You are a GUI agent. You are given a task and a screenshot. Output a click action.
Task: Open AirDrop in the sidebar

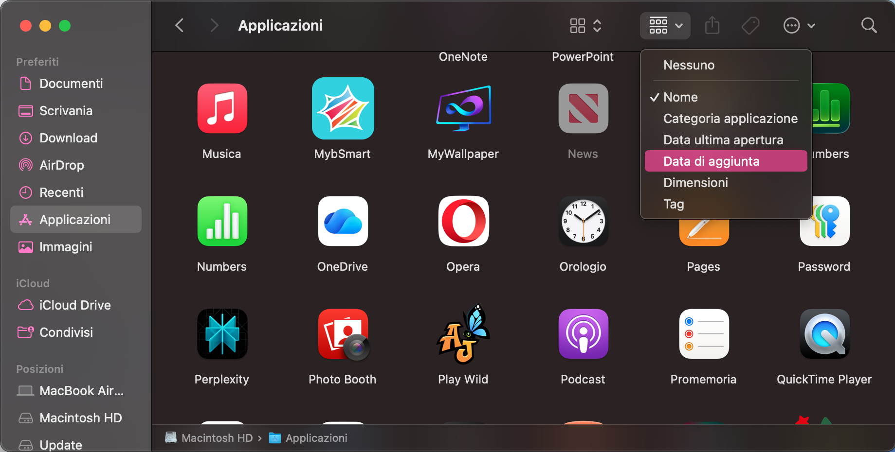76,165
